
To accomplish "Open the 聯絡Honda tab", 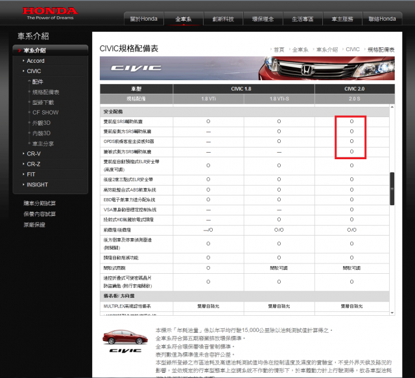I will click(382, 19).
